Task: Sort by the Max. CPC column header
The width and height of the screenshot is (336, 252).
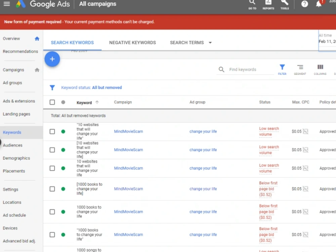Action: tap(300, 102)
